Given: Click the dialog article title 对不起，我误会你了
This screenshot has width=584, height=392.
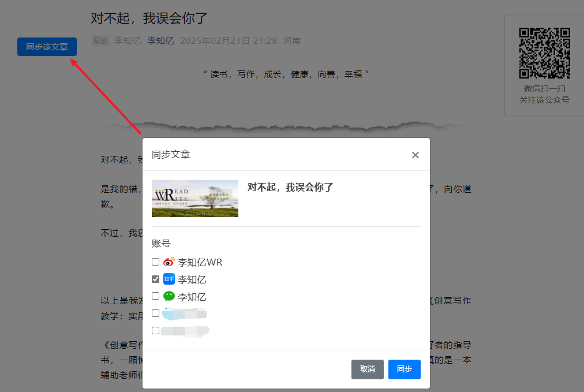Looking at the screenshot, I should 290,187.
